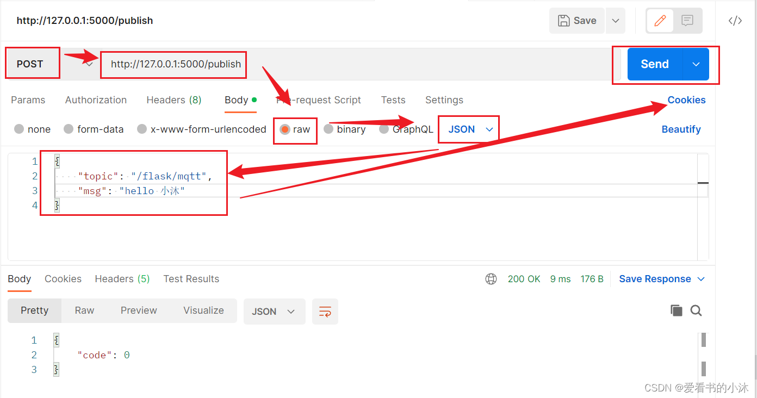The width and height of the screenshot is (757, 398).
Task: Open the Cookies link near Send
Action: (686, 100)
